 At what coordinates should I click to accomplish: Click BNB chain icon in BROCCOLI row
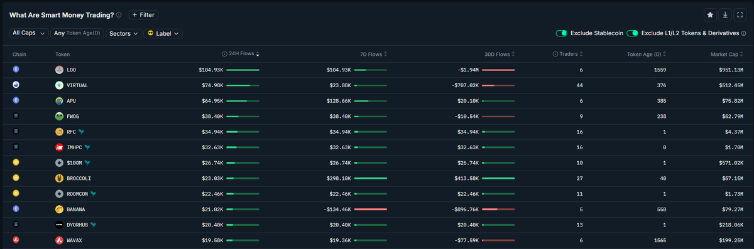16,178
